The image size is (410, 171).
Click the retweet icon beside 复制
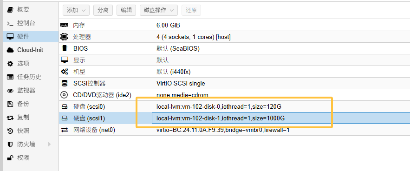point(10,118)
